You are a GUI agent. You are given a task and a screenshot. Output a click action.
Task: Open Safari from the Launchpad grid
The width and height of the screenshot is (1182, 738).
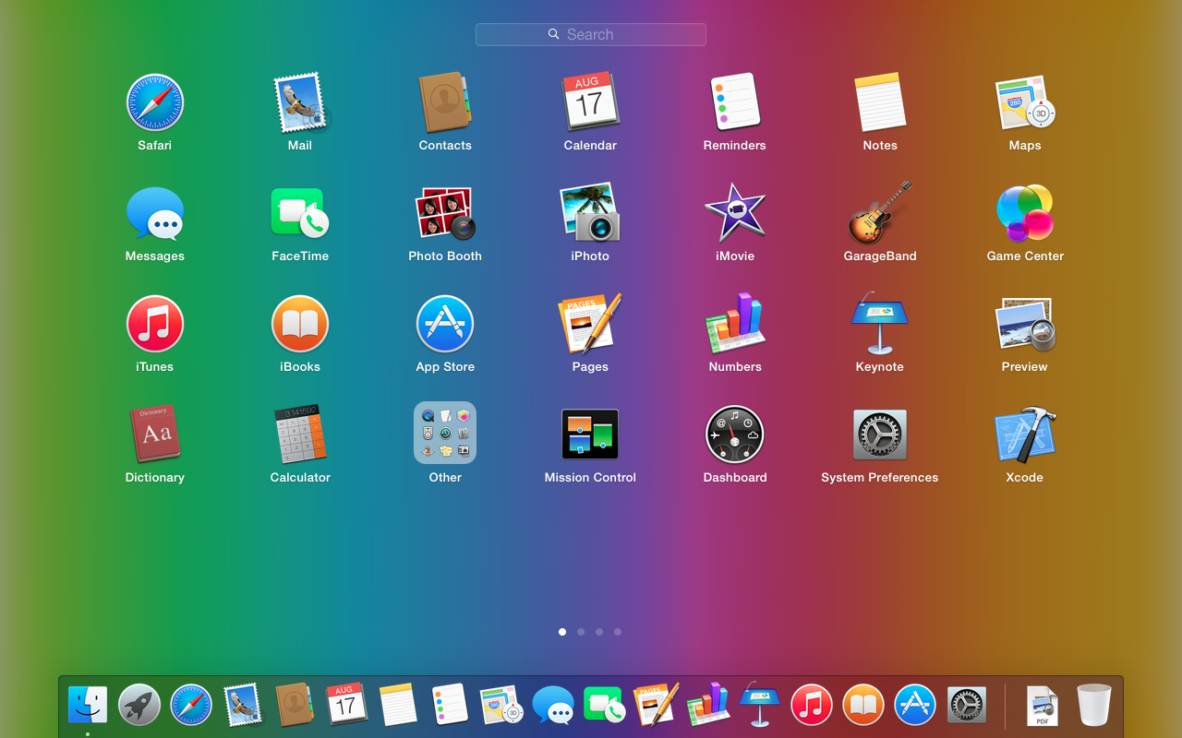(154, 102)
